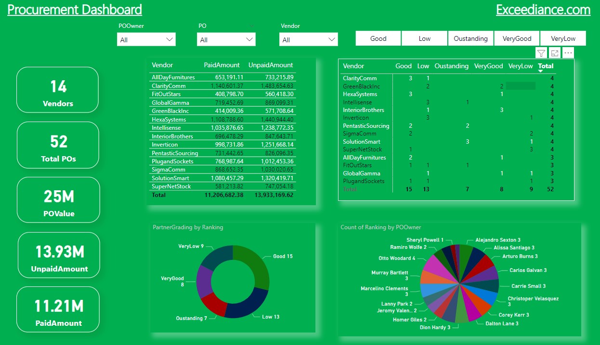The width and height of the screenshot is (600, 345).
Task: Toggle the Low ranking filter
Action: 424,38
